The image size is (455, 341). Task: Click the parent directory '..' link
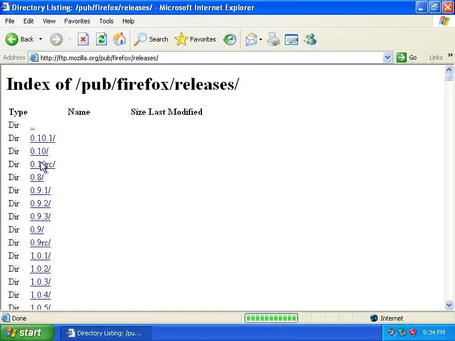click(x=32, y=126)
